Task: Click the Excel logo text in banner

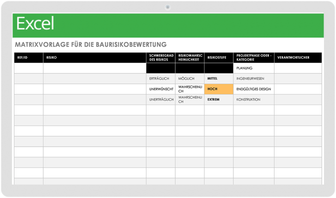Action: [x=35, y=24]
